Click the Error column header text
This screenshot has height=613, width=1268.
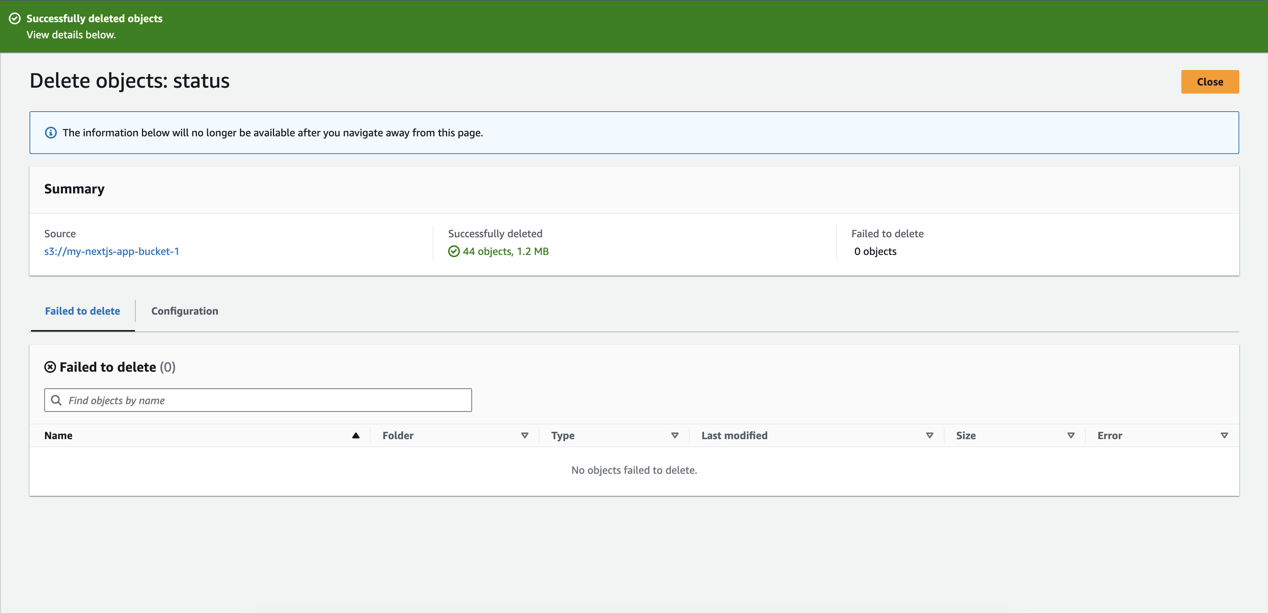point(1109,435)
